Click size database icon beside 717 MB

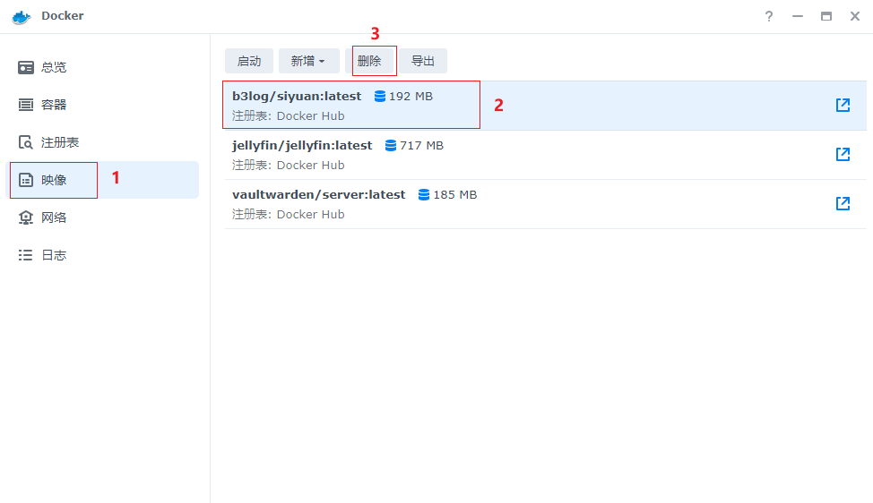click(x=391, y=146)
